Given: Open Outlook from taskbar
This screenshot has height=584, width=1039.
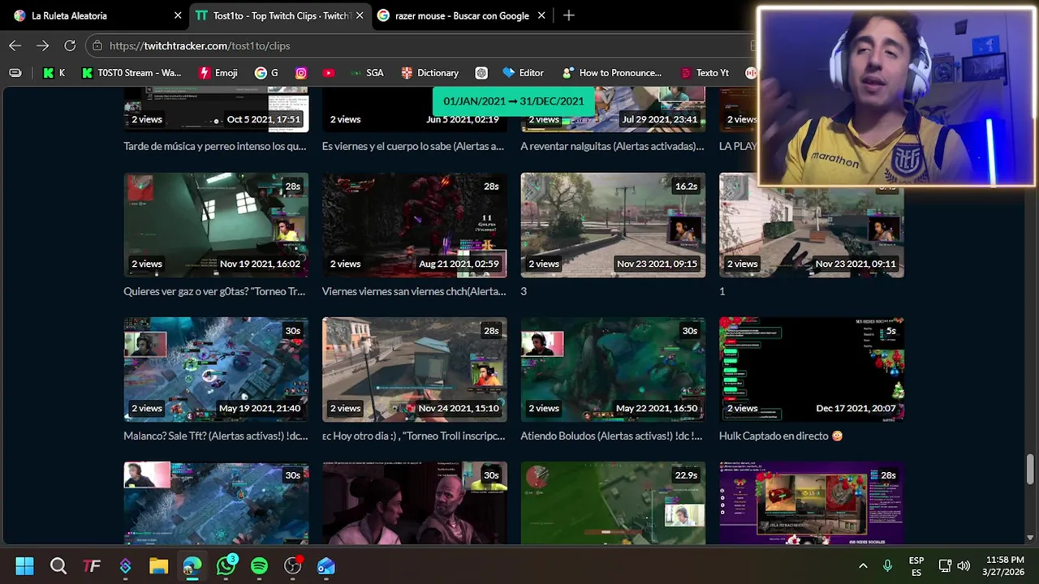Looking at the screenshot, I should [325, 566].
